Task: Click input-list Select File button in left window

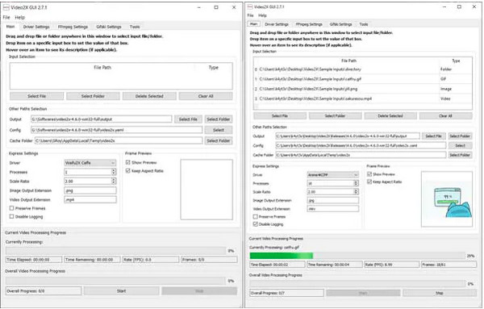Action: click(36, 96)
